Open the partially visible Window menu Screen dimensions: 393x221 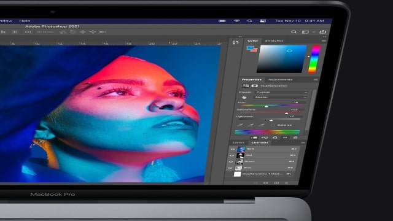(6, 21)
